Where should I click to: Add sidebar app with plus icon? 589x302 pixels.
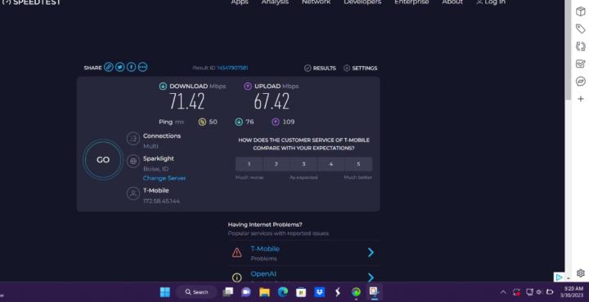click(580, 99)
